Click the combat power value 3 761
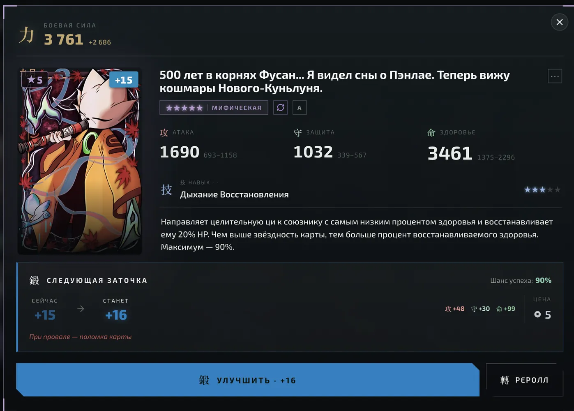Screen dimensions: 574x411 (64, 39)
